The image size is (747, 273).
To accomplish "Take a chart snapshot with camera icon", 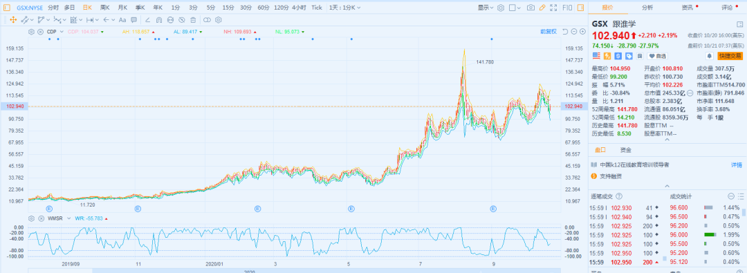I will [531, 8].
